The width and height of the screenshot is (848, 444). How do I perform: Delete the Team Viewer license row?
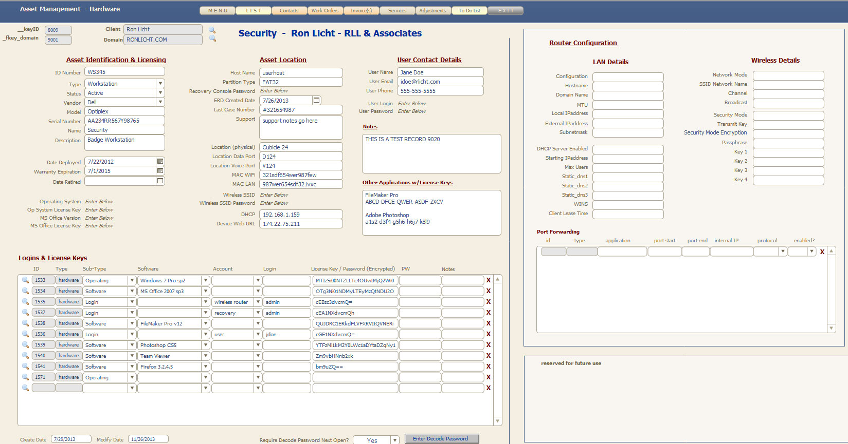coord(489,356)
